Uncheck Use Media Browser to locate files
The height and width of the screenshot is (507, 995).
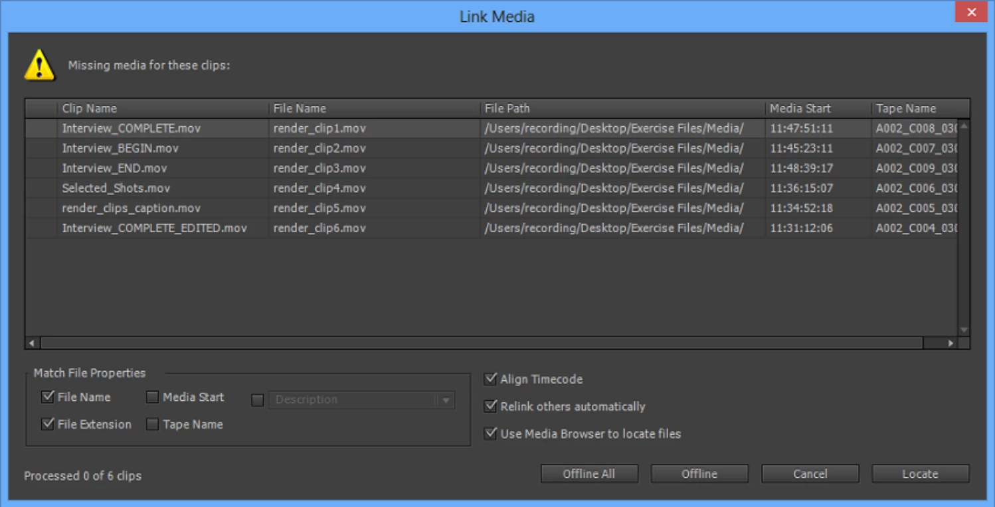491,433
